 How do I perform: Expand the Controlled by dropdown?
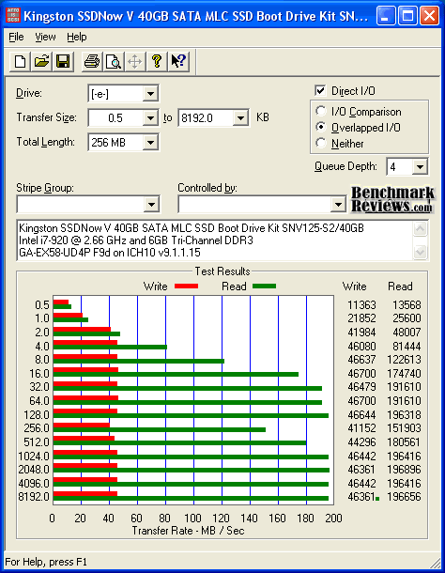338,205
